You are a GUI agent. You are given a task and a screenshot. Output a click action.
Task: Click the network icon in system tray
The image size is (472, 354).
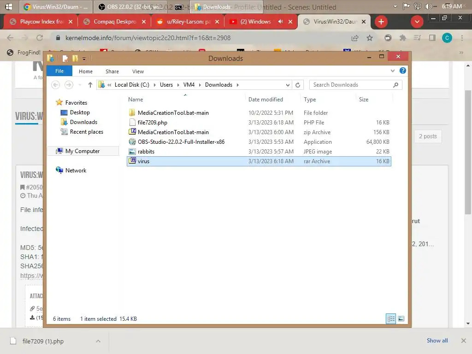pos(418,6)
